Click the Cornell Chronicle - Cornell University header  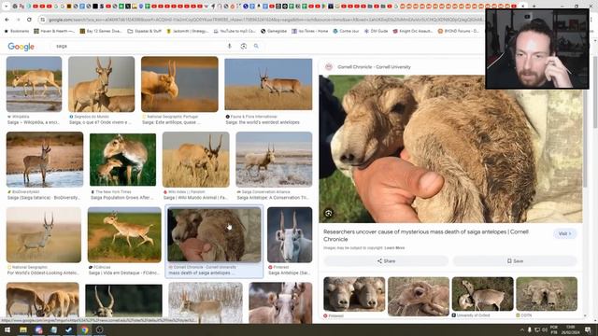click(x=374, y=67)
